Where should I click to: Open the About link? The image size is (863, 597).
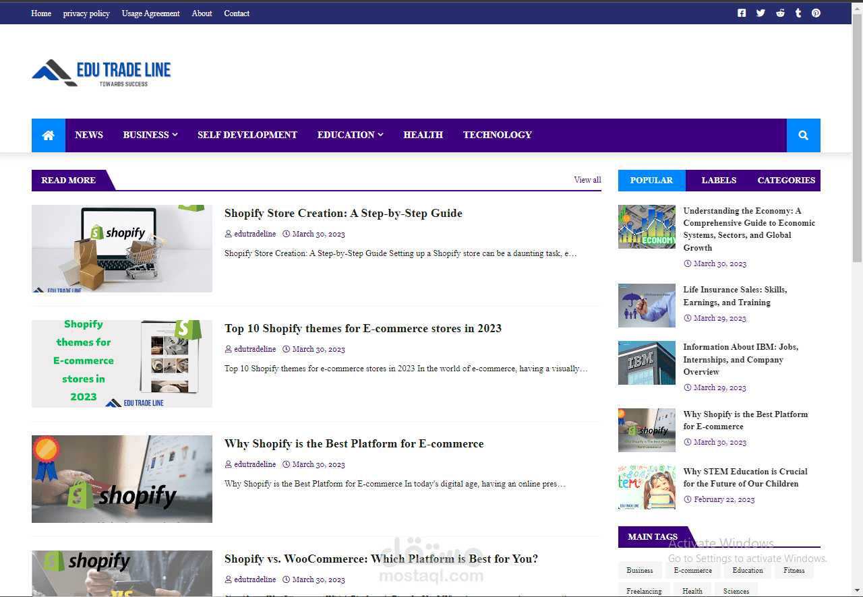202,13
